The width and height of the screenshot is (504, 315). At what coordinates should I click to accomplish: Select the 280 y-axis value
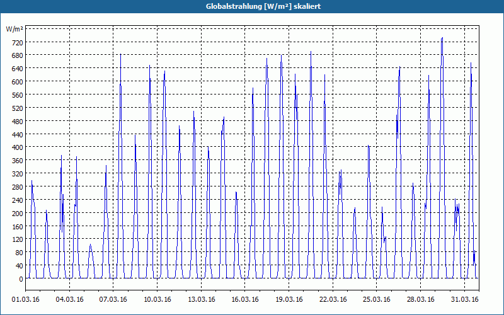pyautogui.click(x=18, y=187)
